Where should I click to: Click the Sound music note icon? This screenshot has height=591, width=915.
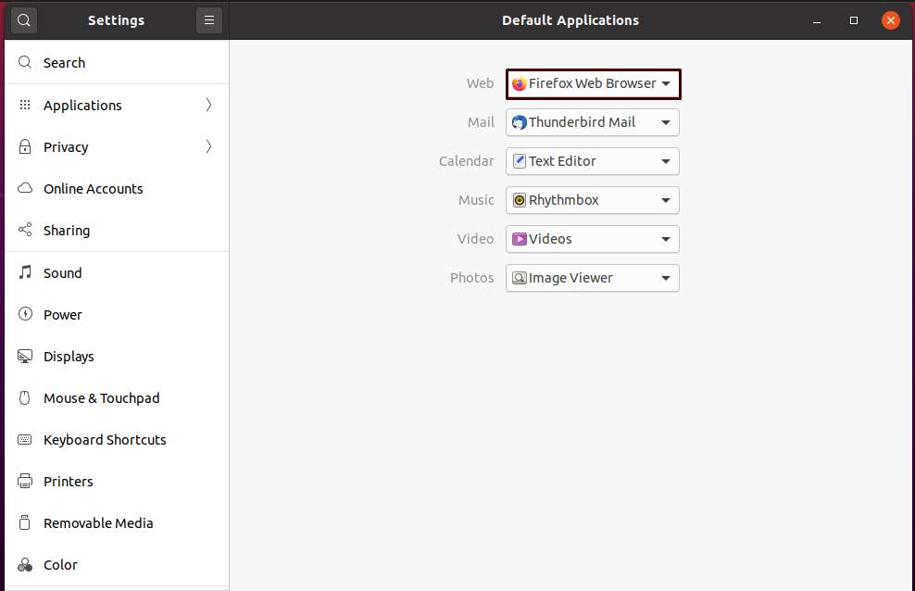click(25, 272)
